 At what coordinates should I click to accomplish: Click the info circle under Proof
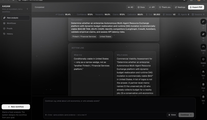[x=203, y=91]
